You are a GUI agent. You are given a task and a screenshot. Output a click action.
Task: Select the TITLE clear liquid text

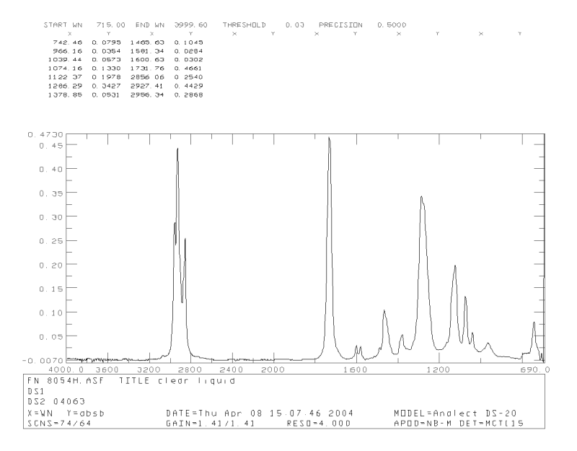pos(177,381)
